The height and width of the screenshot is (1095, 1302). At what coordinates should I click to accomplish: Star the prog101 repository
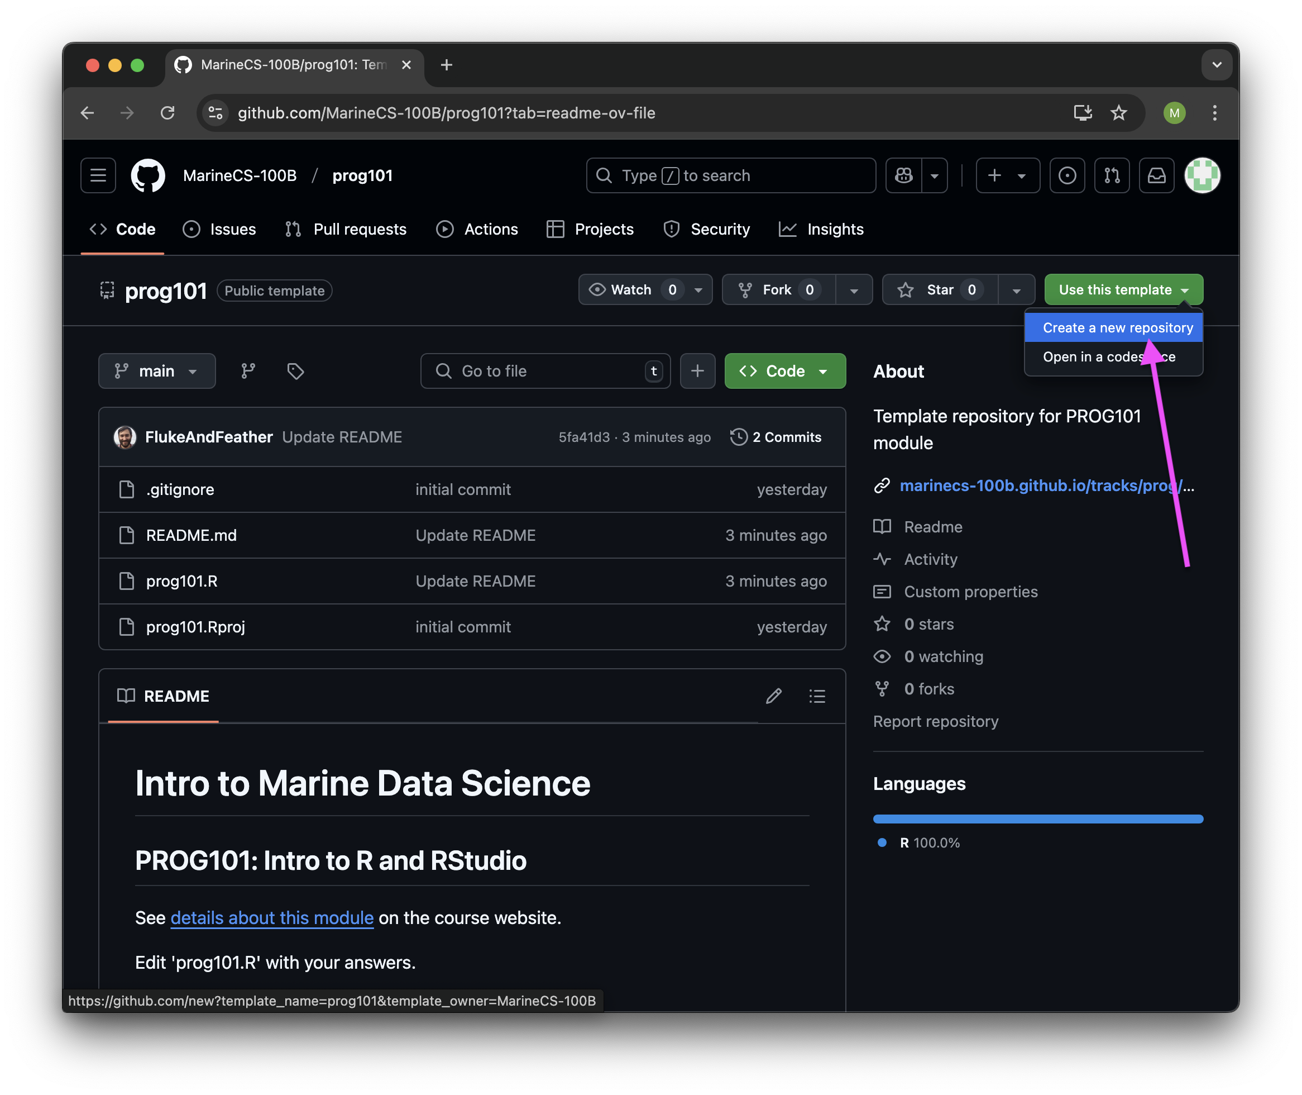point(940,290)
